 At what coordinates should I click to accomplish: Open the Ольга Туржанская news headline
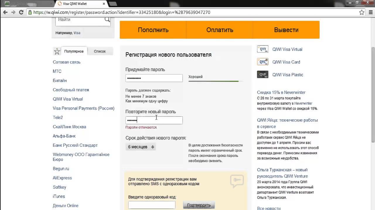click(x=282, y=173)
